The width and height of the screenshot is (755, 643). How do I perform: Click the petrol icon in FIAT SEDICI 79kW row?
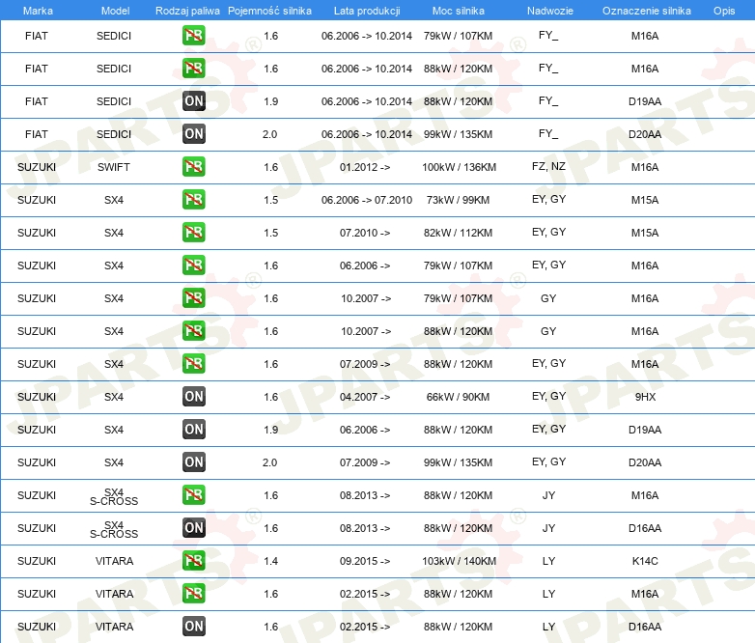tap(193, 36)
